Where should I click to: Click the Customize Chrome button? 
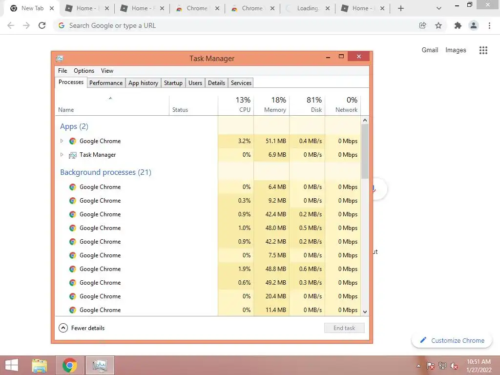[x=452, y=340]
